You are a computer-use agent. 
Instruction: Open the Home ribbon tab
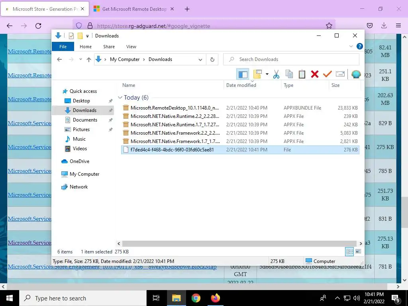[86, 47]
